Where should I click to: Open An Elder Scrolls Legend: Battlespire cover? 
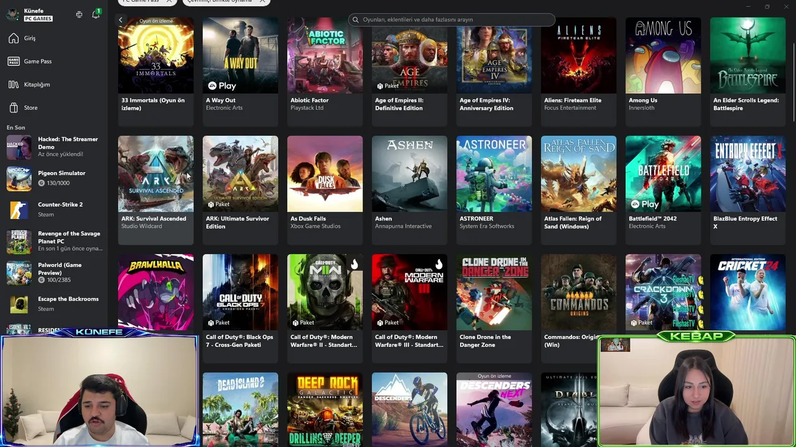[747, 55]
